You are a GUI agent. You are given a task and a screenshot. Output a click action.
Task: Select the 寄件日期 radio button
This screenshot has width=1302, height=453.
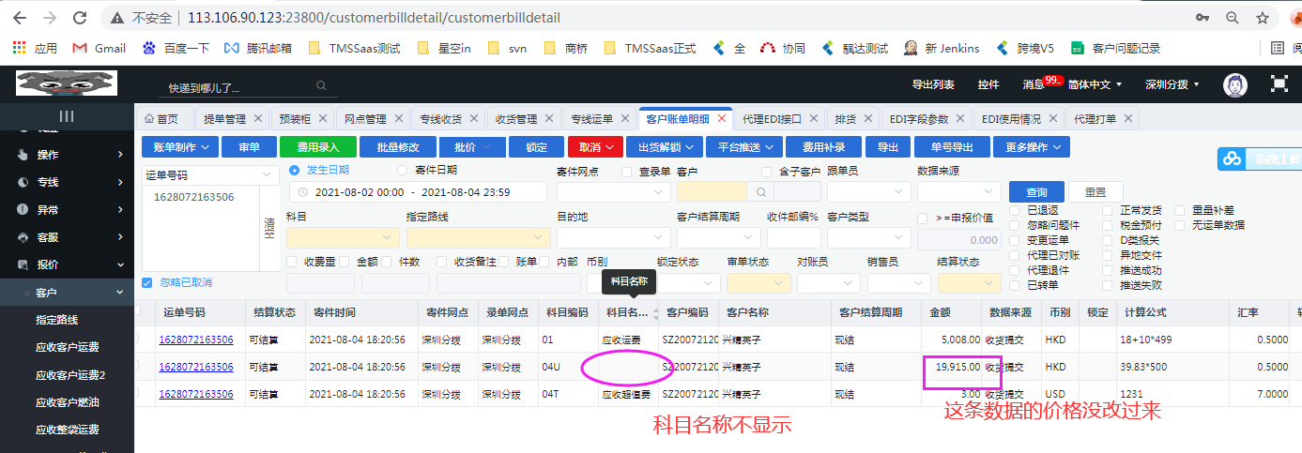(x=404, y=170)
